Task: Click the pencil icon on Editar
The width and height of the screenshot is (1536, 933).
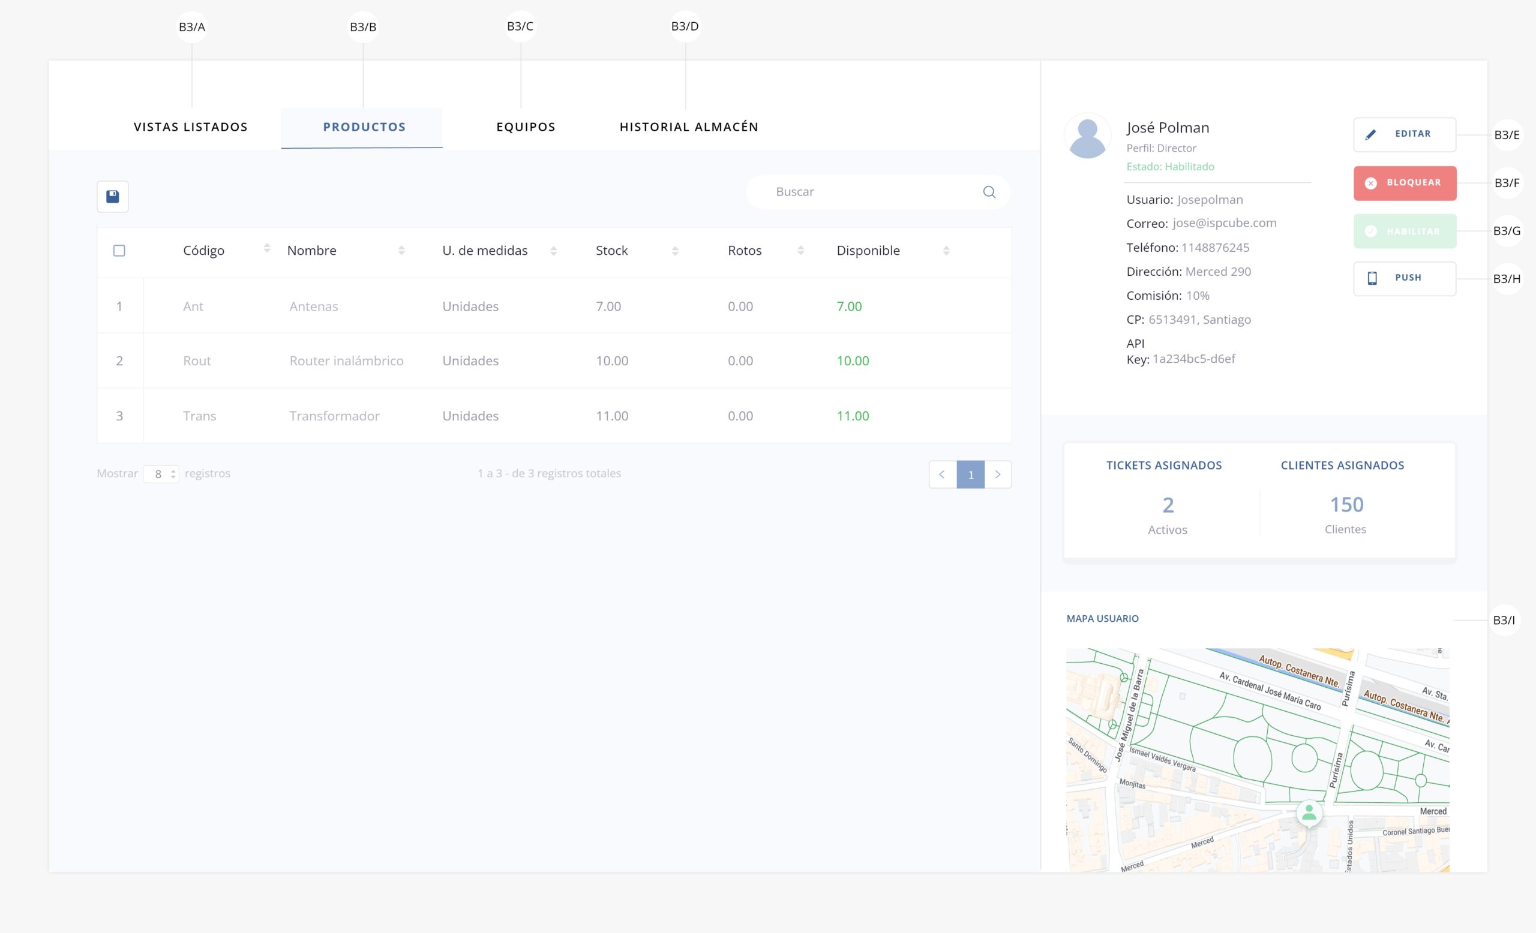Action: coord(1370,134)
